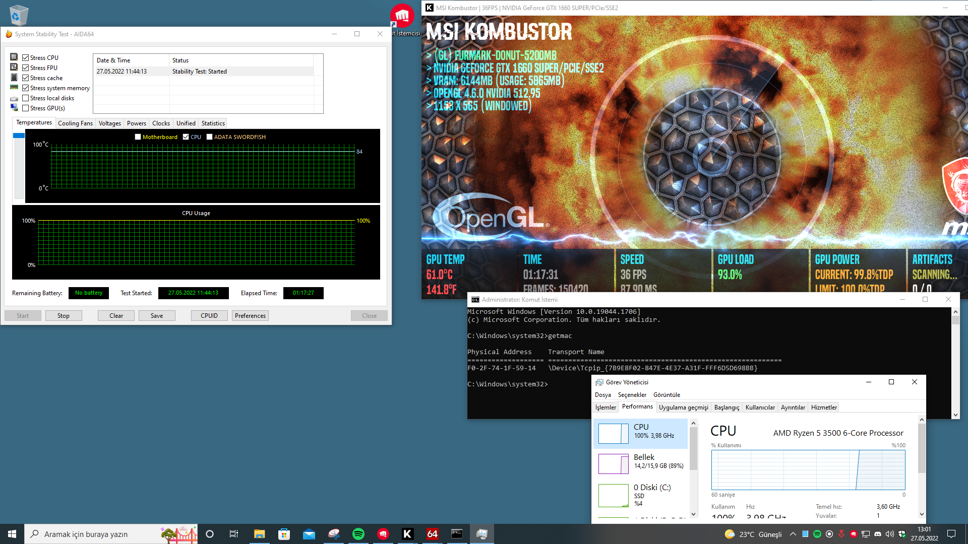The image size is (968, 544).
Task: Switch to MSI Kombustor taskbar icon
Action: 407,534
